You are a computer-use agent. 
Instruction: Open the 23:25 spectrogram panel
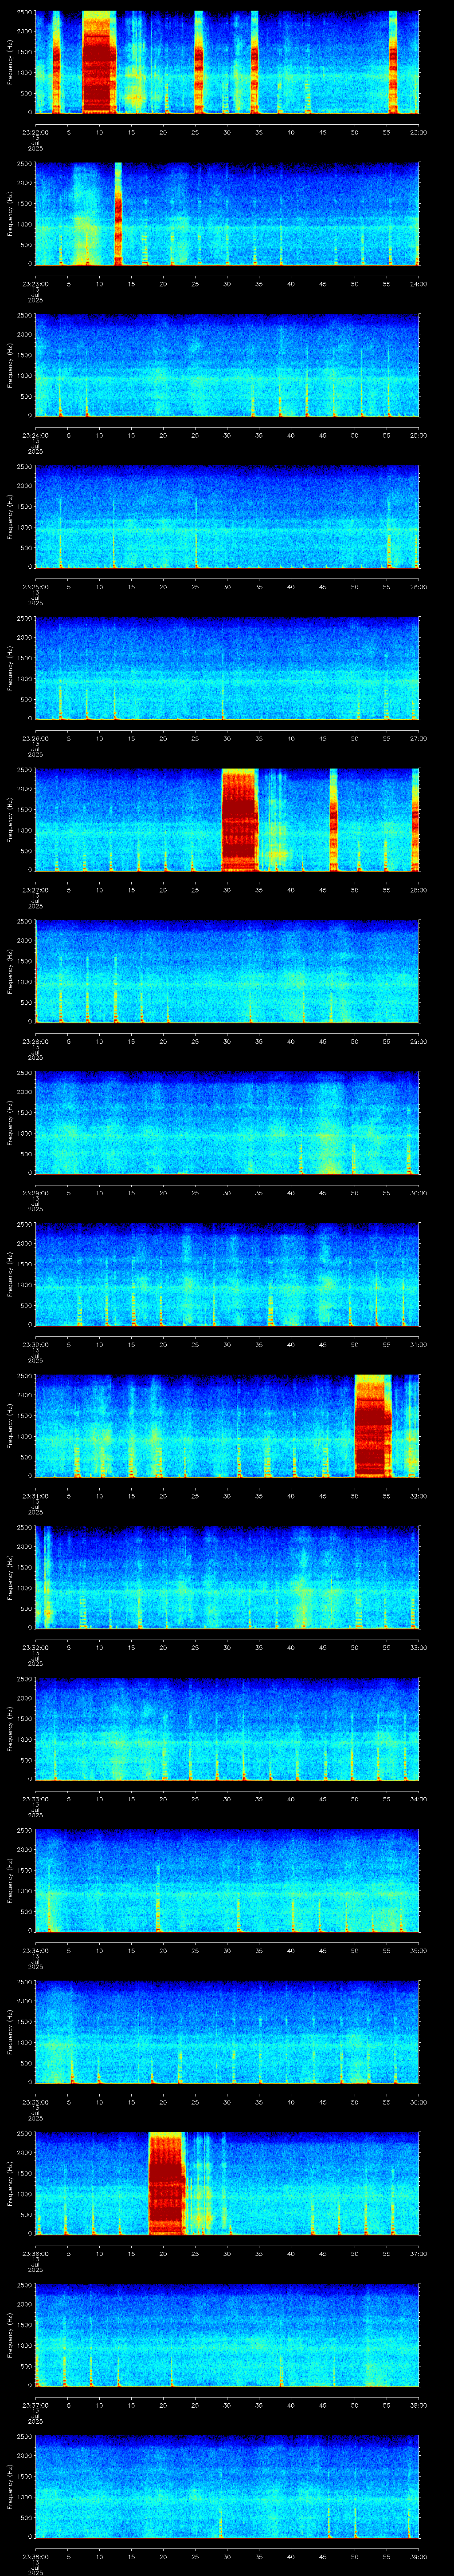[227, 516]
